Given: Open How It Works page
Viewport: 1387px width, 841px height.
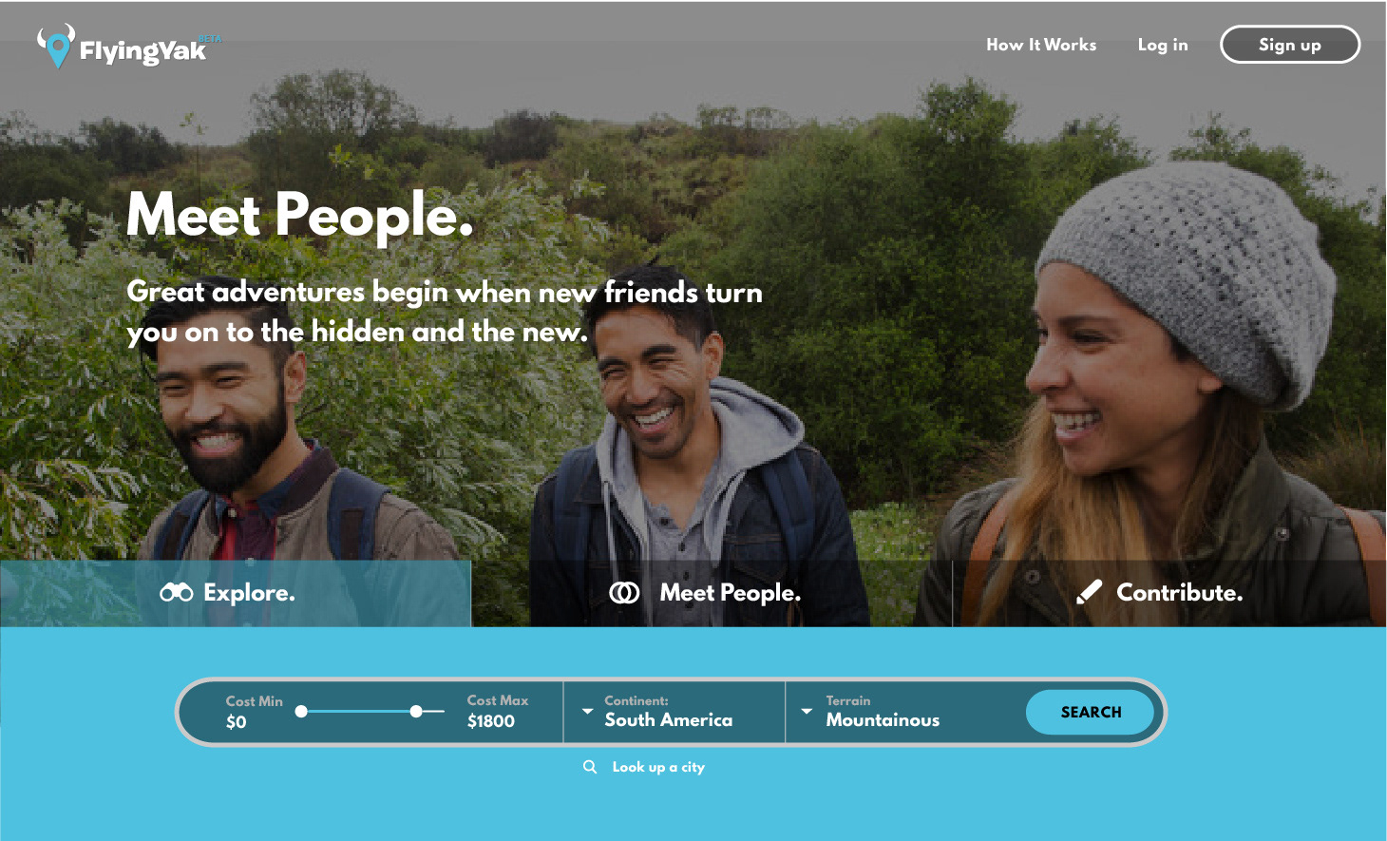Looking at the screenshot, I should coord(1041,45).
